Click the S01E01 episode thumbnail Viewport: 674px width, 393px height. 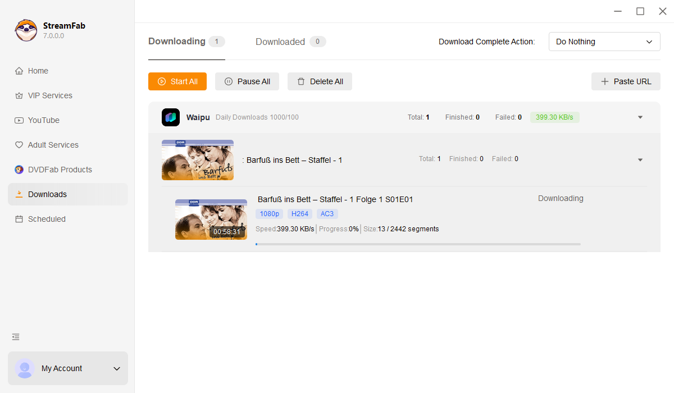point(211,220)
